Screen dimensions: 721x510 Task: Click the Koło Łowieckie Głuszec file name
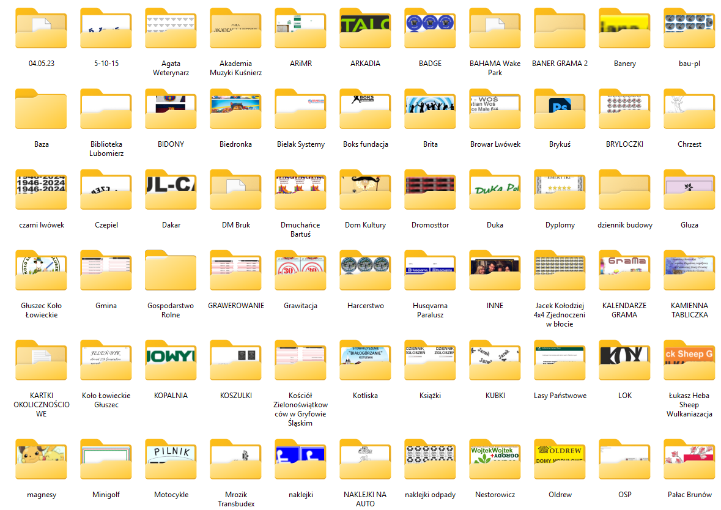pyautogui.click(x=106, y=400)
